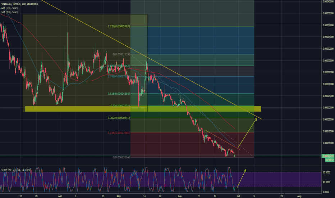Viewport: 335px width, 198px height.
Task: Select the MA (200, close) indicator label
Action: click(x=10, y=12)
